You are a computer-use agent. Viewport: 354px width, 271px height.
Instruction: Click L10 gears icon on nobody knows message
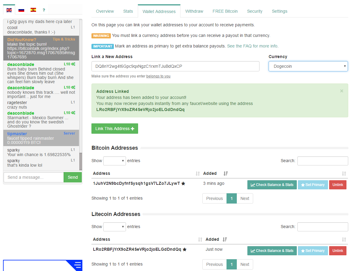(73, 87)
